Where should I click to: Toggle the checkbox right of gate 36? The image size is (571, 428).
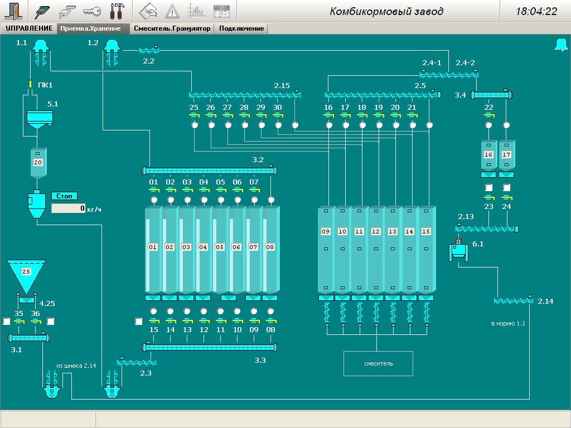[51, 322]
